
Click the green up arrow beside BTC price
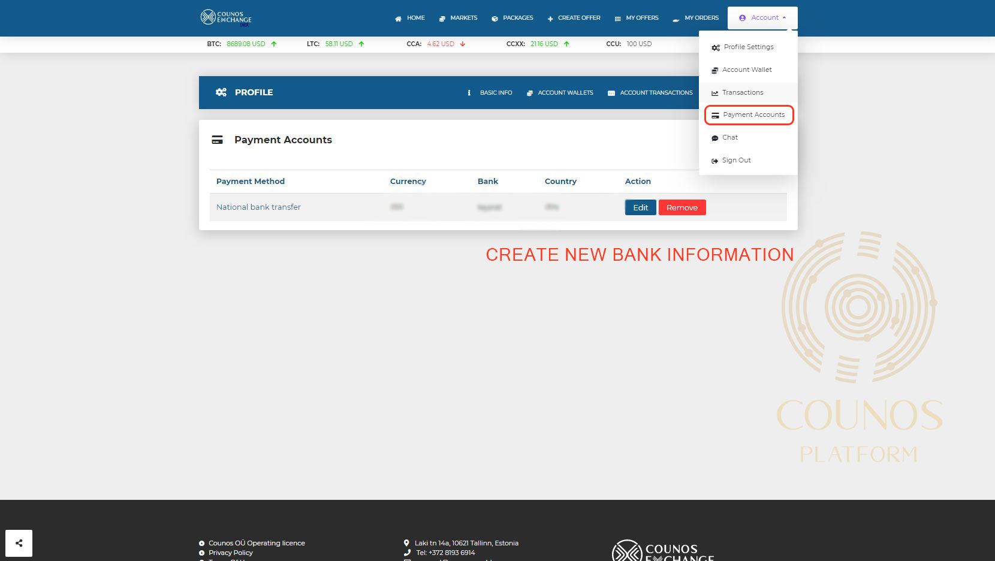(274, 44)
